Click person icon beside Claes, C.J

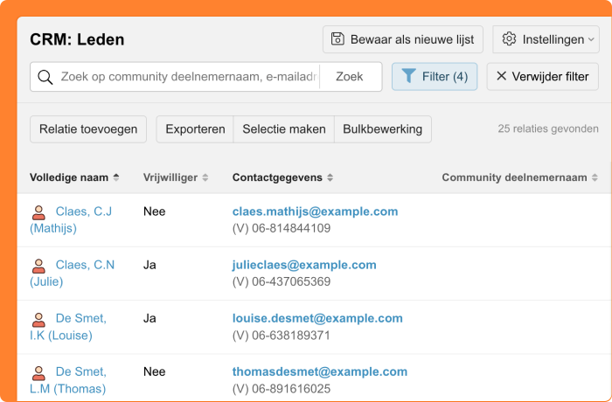(38, 212)
